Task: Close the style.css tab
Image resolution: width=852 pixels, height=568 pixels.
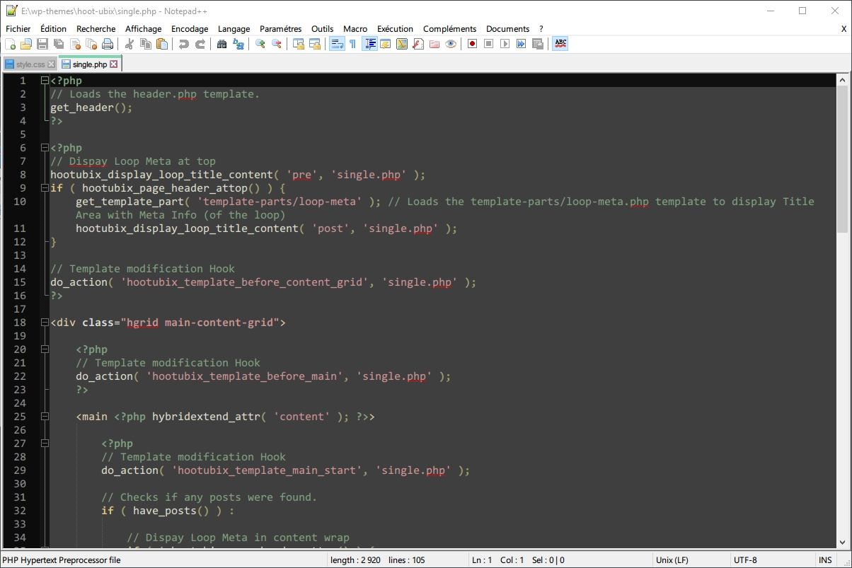Action: 52,64
